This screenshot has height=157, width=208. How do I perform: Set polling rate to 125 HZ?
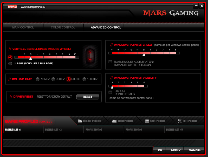pyautogui.click(x=38, y=79)
